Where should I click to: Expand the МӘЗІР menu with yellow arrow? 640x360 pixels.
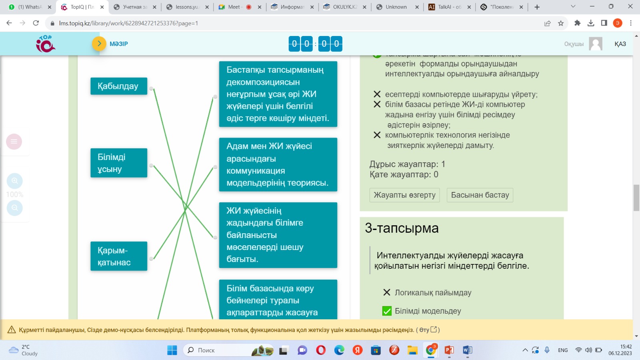[x=99, y=44]
